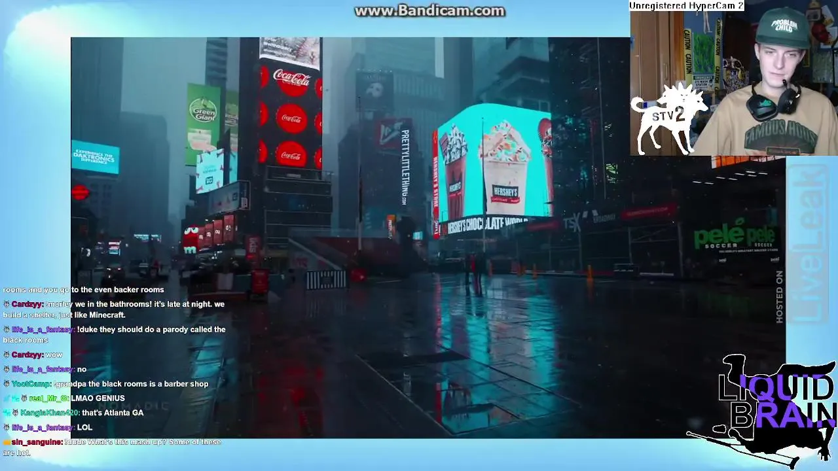
Task: Select Cardzyy's name on the '!marley' message
Action: (27, 304)
